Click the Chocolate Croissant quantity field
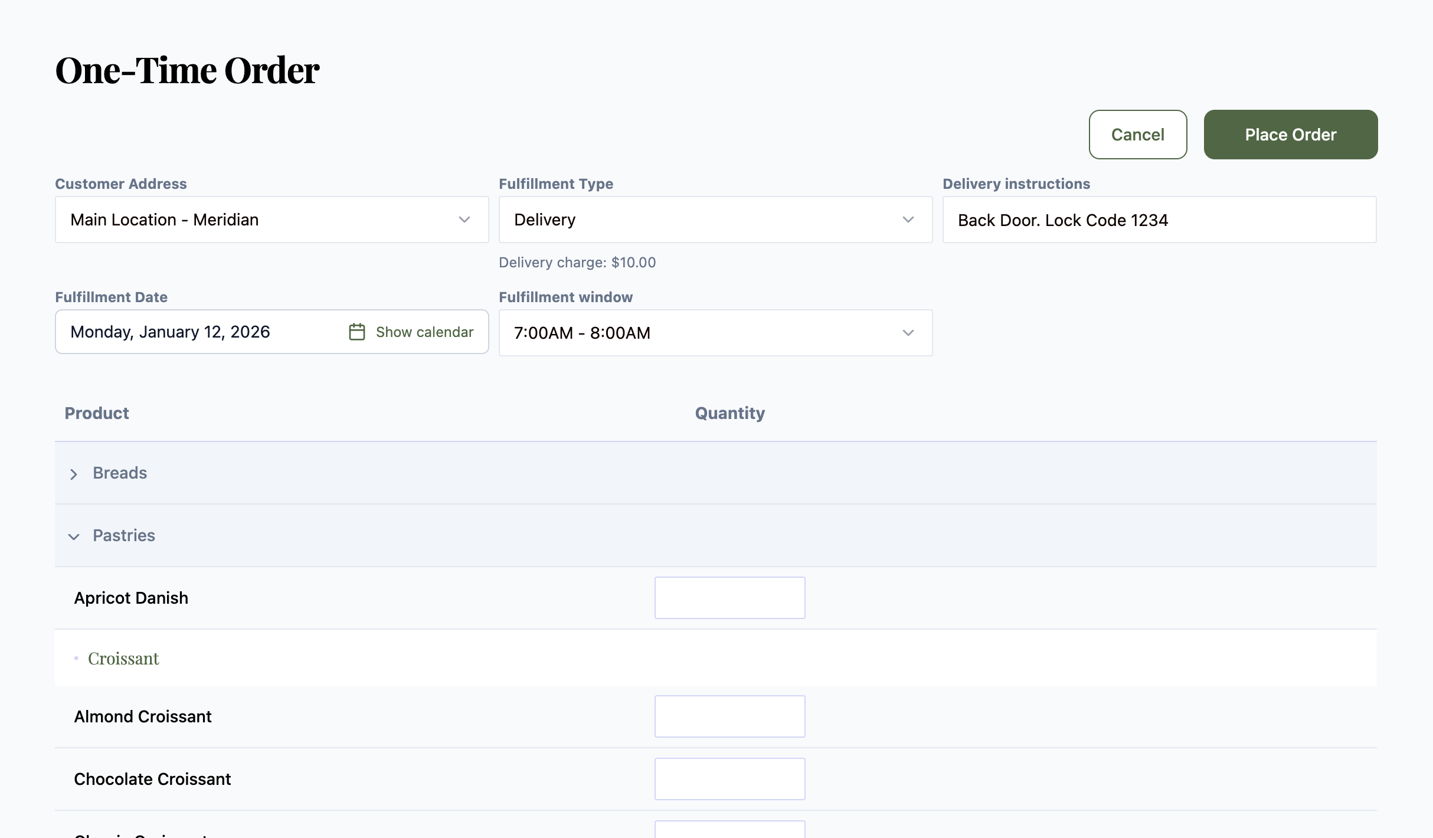Viewport: 1433px width, 838px height. (729, 779)
